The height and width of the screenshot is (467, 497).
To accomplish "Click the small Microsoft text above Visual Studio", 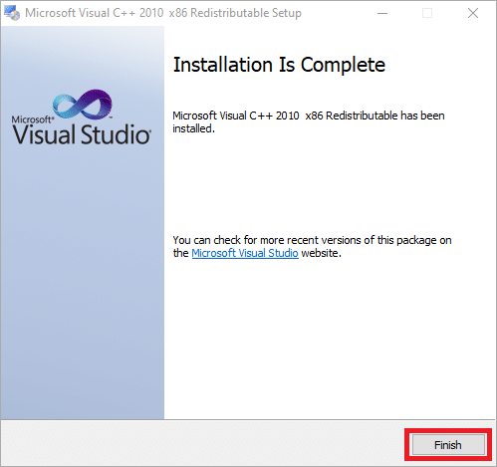I will (x=32, y=119).
